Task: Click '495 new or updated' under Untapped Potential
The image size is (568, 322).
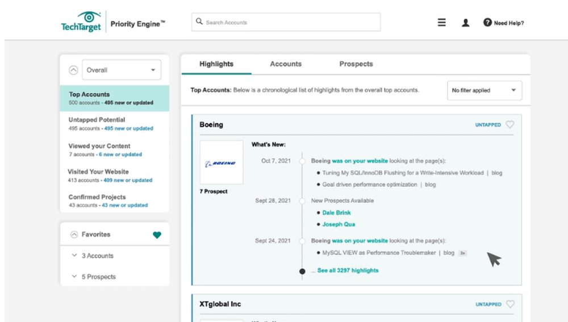Action: 128,128
